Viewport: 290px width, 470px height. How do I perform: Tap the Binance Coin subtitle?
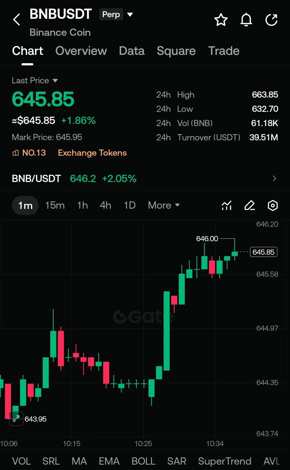[60, 33]
